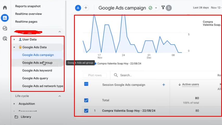The height and width of the screenshot is (125, 222).
Task: Open the Advertising icon in left rail
Action: 5,39
